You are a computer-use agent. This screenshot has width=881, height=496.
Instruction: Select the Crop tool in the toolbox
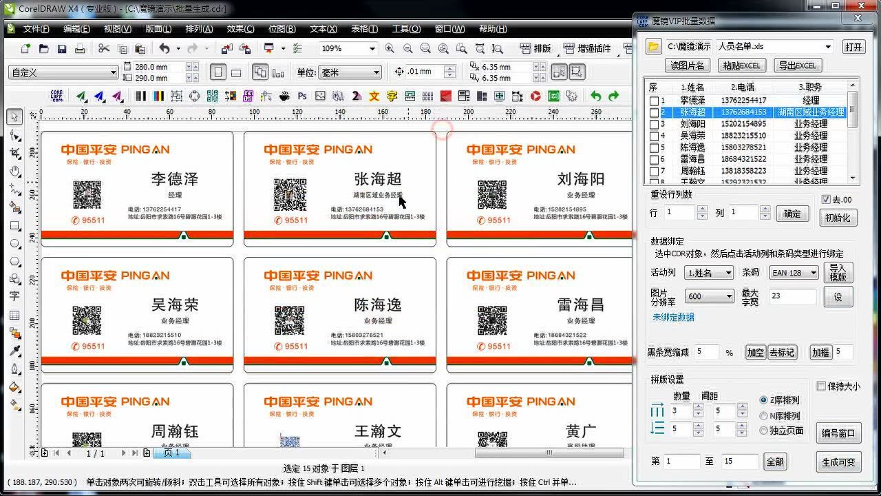[x=14, y=153]
